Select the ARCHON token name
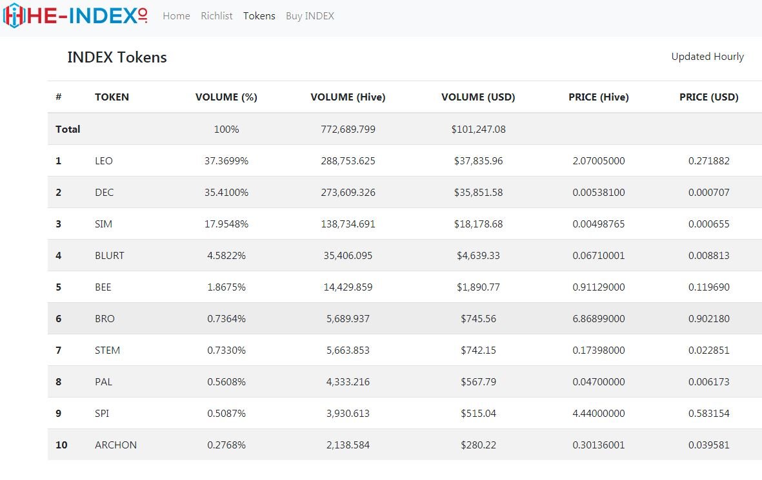Image resolution: width=762 pixels, height=480 pixels. pos(115,445)
